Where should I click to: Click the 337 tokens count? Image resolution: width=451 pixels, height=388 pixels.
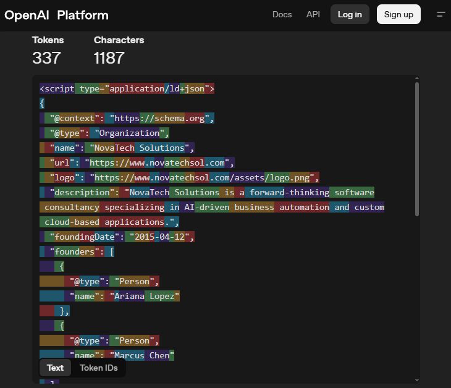click(x=46, y=58)
